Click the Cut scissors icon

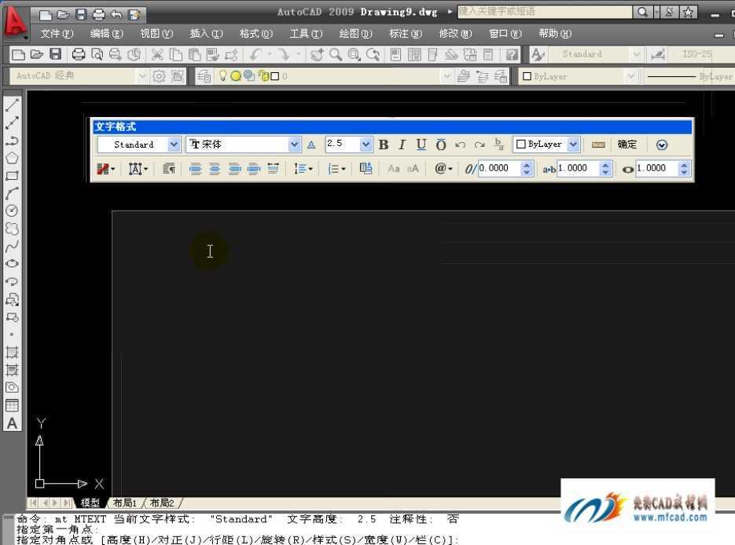[157, 54]
